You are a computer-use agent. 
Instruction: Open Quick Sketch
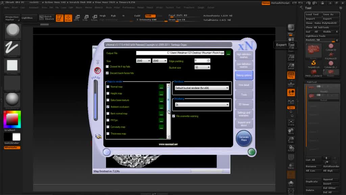[x=47, y=18]
